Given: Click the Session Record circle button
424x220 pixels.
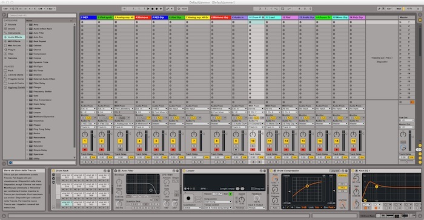Looking at the screenshot, I should pyautogui.click(x=179, y=8).
